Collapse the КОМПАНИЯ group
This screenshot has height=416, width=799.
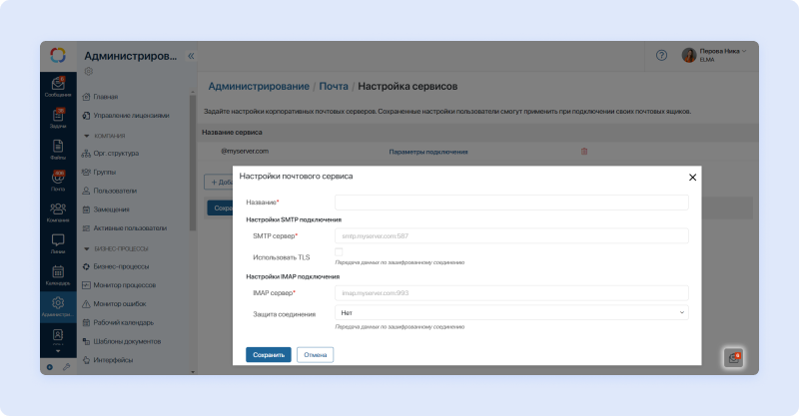pyautogui.click(x=87, y=136)
